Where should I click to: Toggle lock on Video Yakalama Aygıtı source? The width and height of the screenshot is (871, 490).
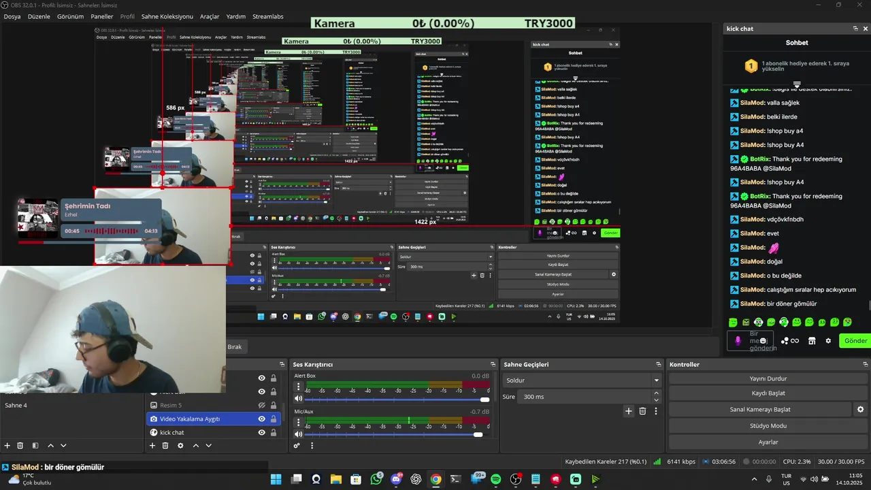[x=274, y=419]
